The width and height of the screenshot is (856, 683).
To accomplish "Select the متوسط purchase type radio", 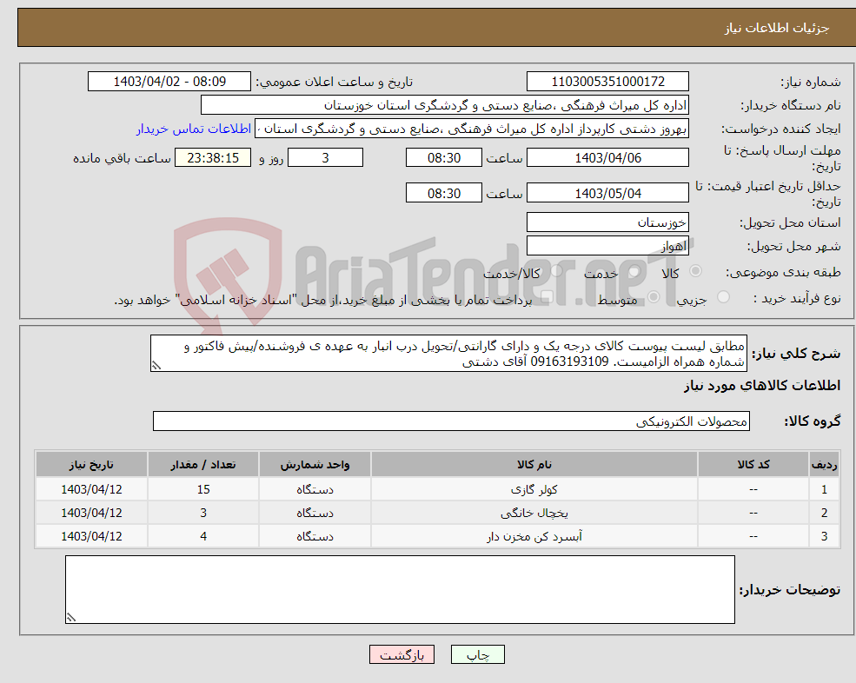I will click(654, 297).
